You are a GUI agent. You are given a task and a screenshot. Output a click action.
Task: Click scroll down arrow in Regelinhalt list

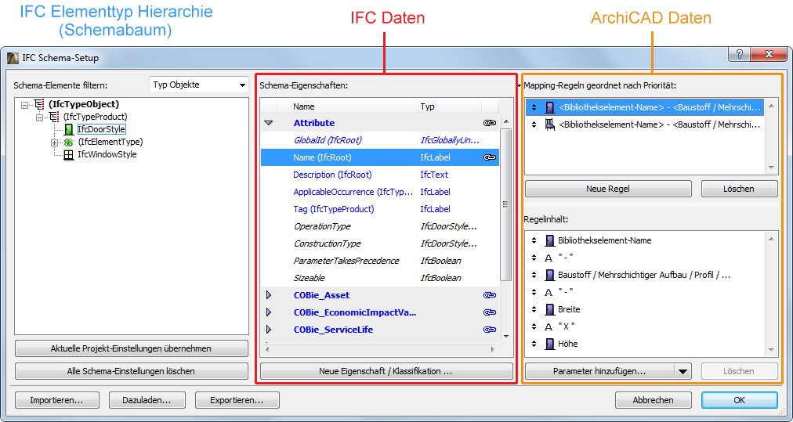[x=771, y=350]
